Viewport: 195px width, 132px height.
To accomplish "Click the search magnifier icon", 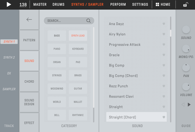I will (x=88, y=21).
